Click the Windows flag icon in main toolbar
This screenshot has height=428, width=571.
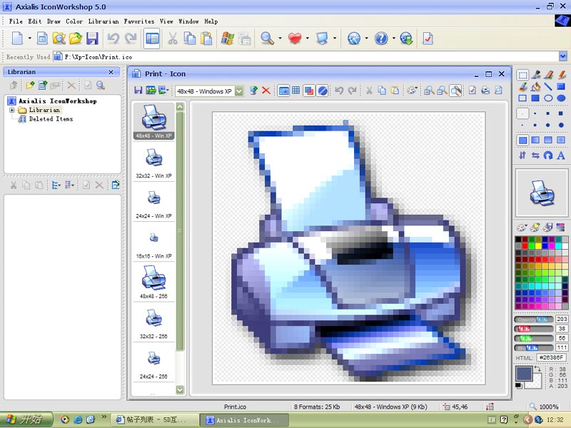pyautogui.click(x=228, y=39)
